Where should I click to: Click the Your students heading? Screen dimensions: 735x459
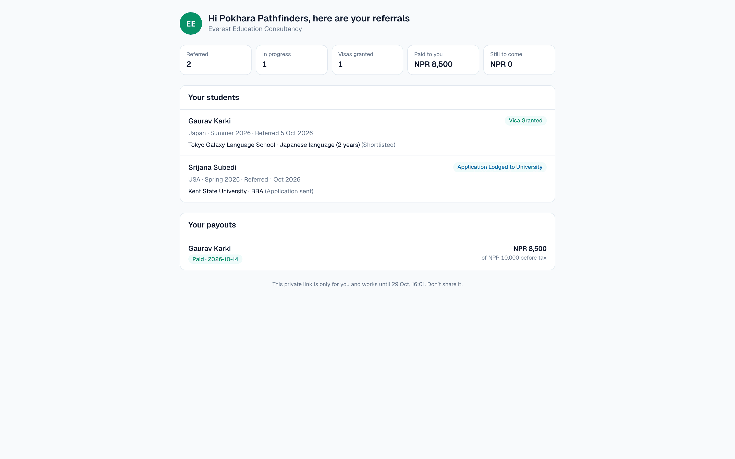pyautogui.click(x=214, y=97)
